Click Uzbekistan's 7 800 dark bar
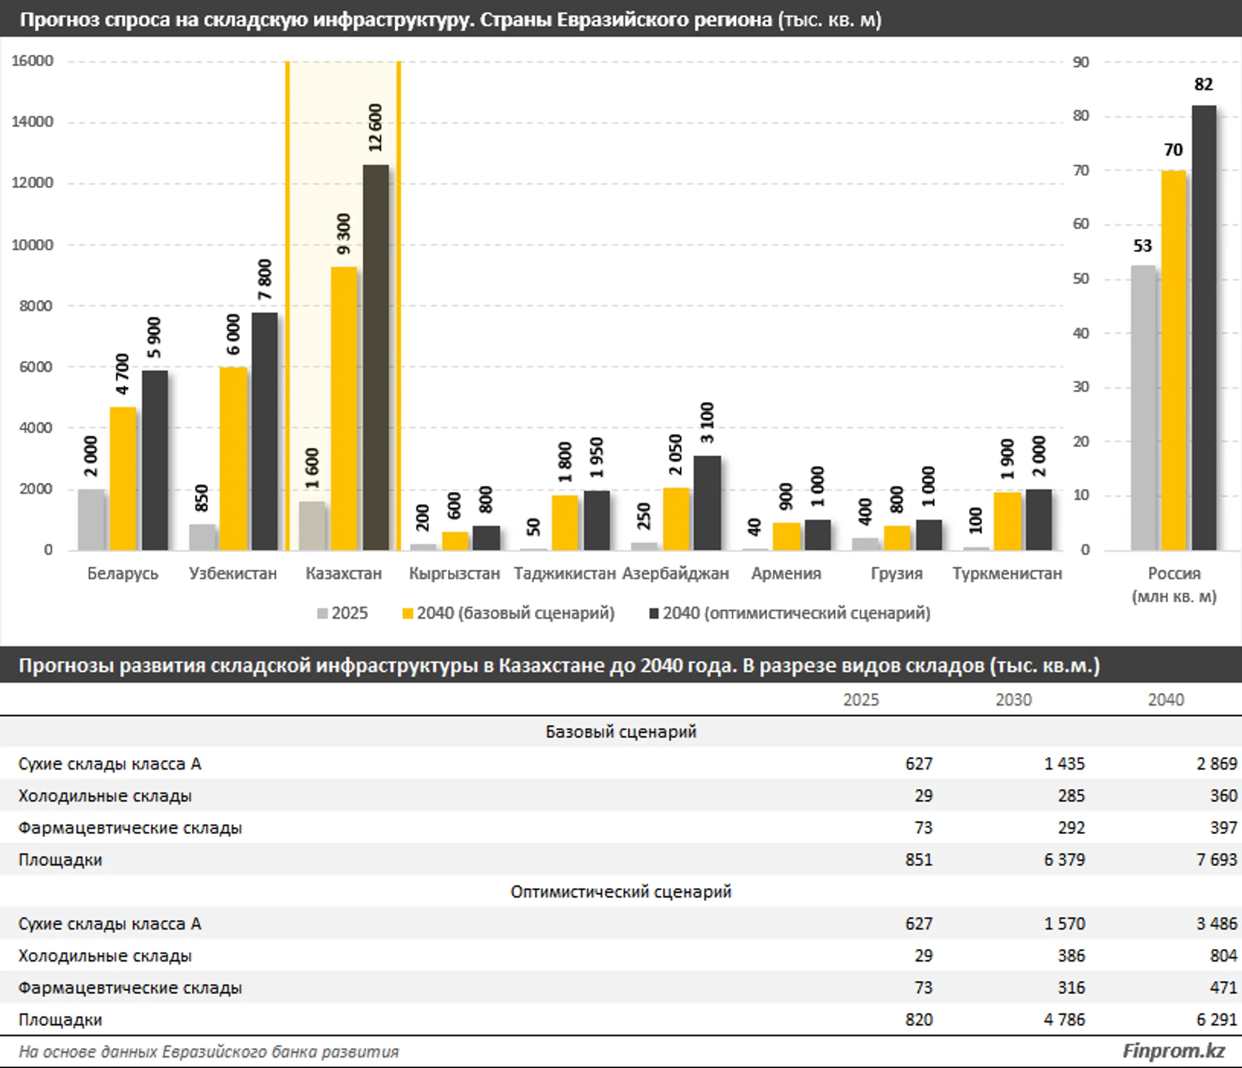The image size is (1242, 1068). (264, 432)
